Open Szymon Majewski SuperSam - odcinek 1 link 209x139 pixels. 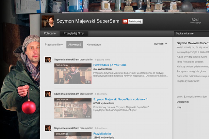click(120, 99)
